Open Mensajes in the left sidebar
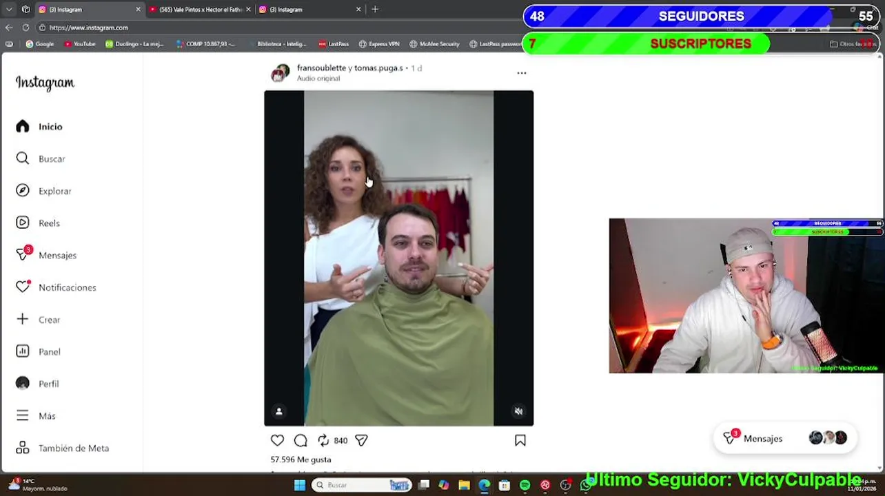The height and width of the screenshot is (496, 885). (45, 255)
